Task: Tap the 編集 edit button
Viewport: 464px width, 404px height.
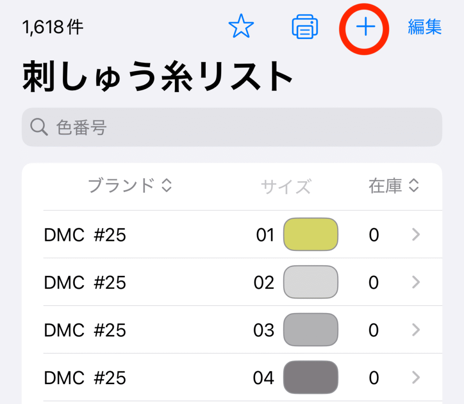Action: [425, 27]
